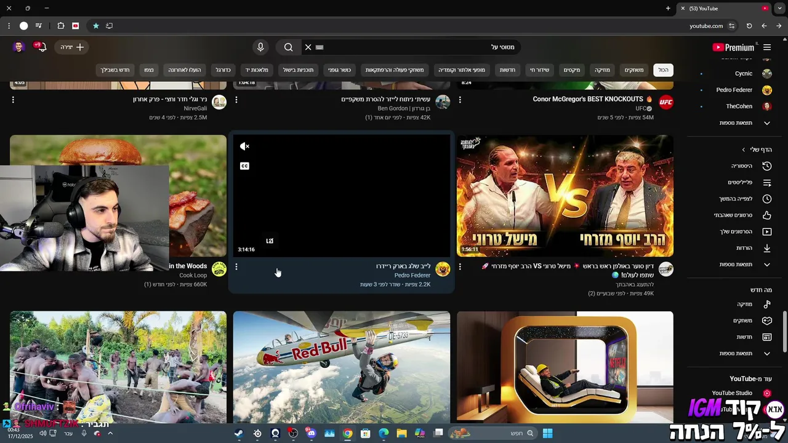Start voice search with microphone icon
The height and width of the screenshot is (443, 788).
[260, 47]
